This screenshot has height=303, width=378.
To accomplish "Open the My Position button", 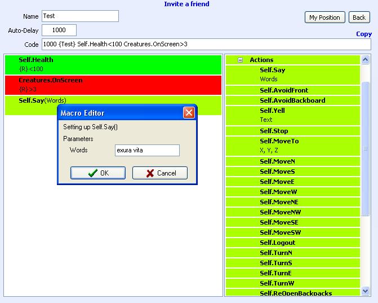I will (x=324, y=17).
